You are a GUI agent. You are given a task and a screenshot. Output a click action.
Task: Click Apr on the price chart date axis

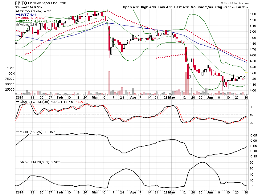point(133,97)
